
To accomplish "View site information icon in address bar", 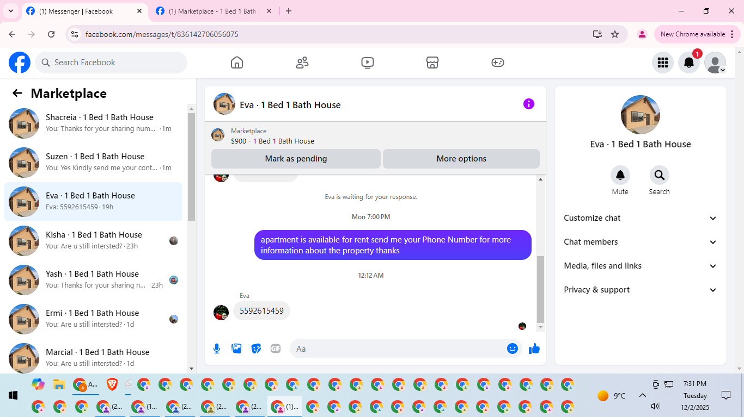I will tap(75, 34).
